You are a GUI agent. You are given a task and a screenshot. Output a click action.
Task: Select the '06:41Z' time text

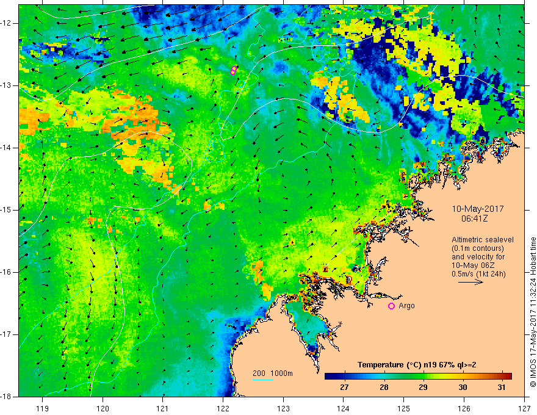click(x=474, y=218)
